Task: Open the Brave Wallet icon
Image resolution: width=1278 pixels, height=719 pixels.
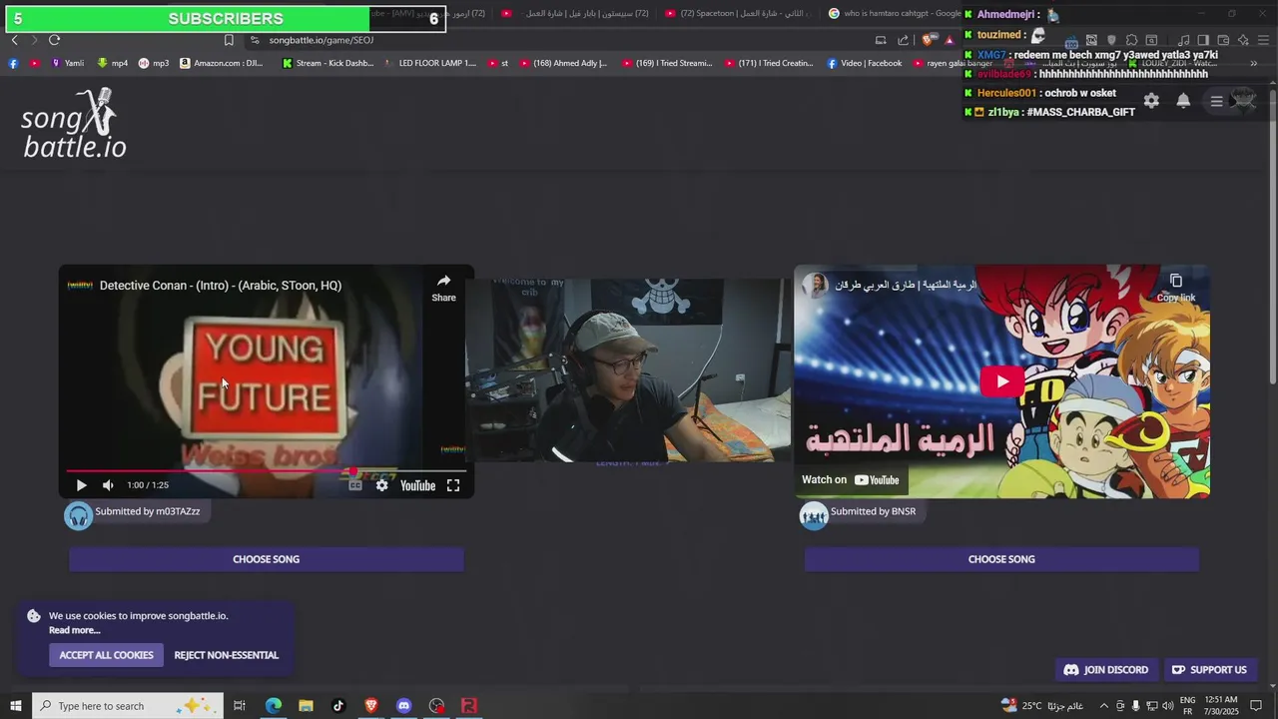Action: point(1223,40)
